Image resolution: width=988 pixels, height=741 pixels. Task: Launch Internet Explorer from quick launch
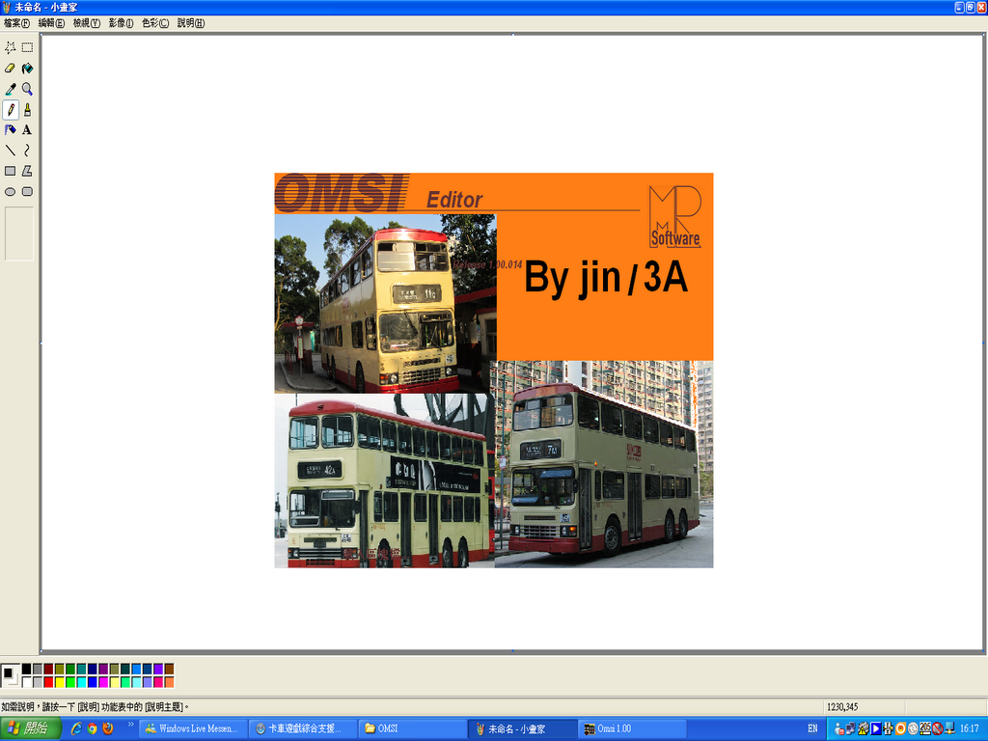tap(76, 729)
